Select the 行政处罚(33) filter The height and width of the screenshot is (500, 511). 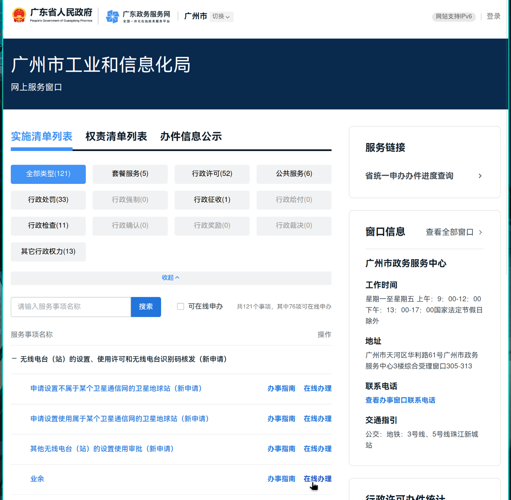tap(48, 200)
